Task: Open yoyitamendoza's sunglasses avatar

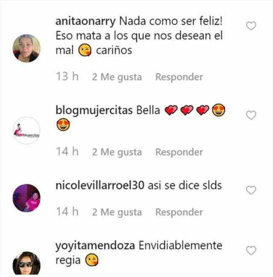Action: 26,264
